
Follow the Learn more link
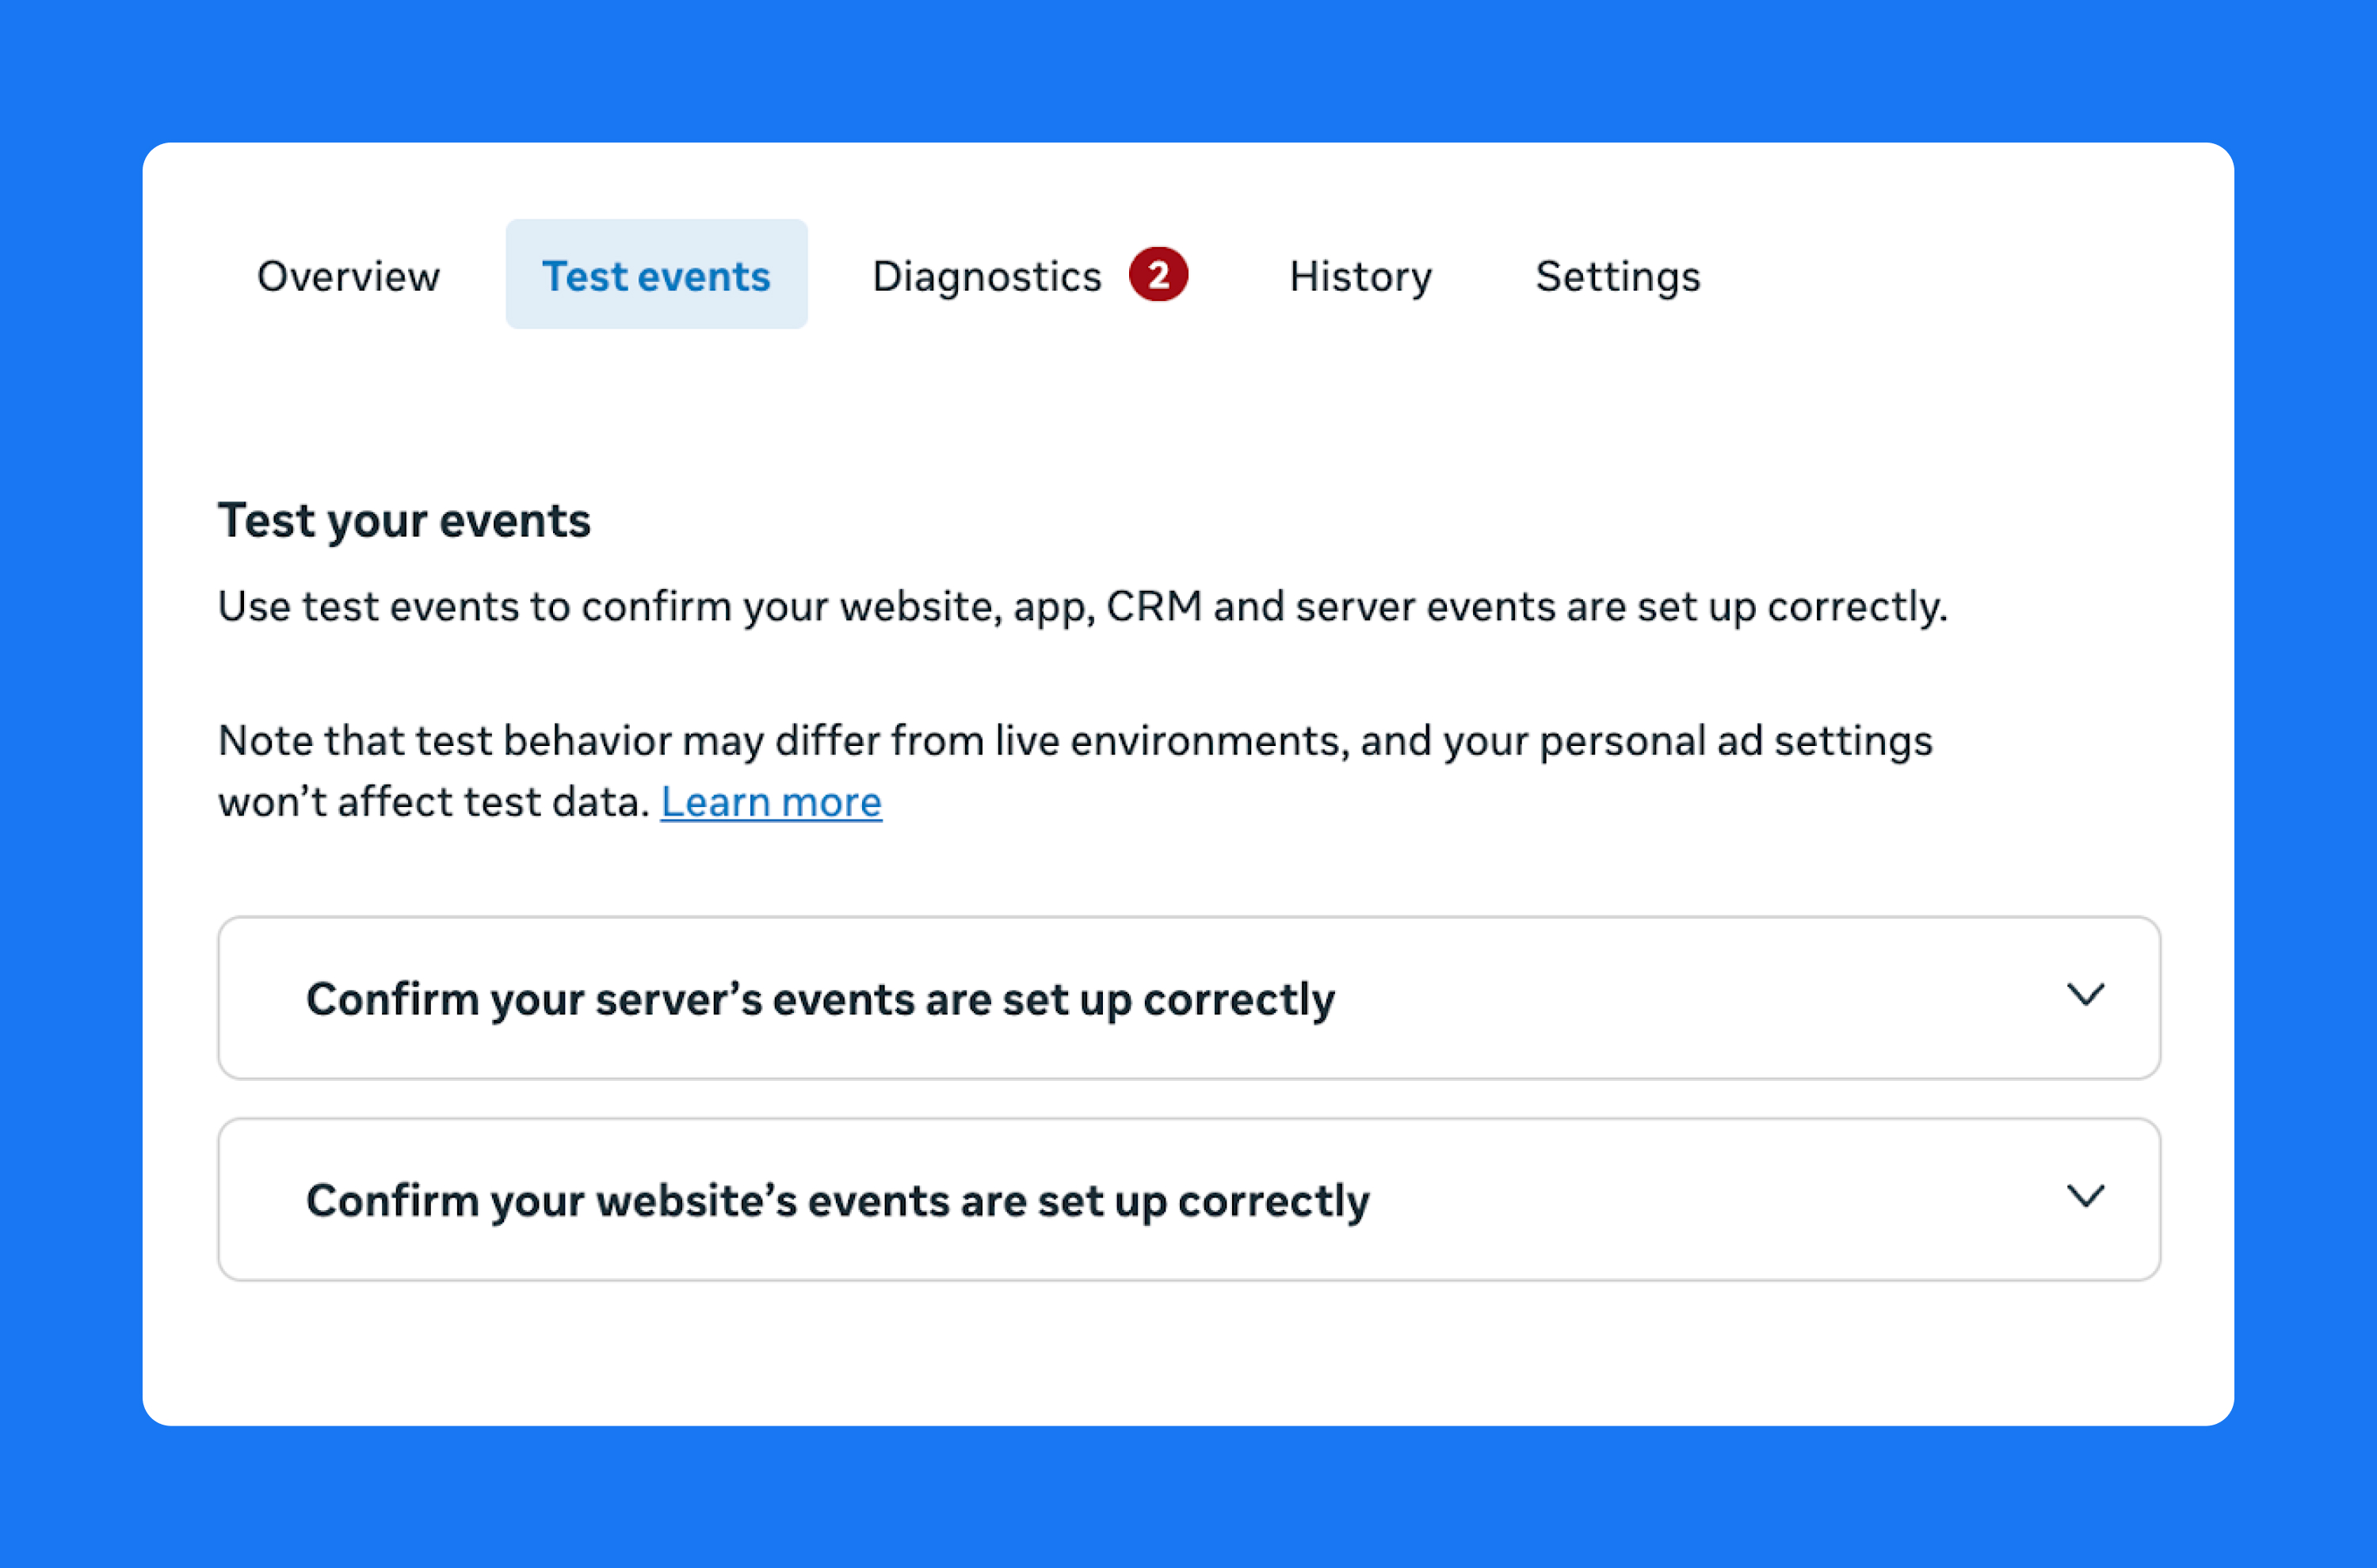pos(771,802)
